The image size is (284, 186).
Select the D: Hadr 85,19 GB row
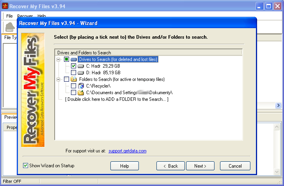click(x=103, y=73)
